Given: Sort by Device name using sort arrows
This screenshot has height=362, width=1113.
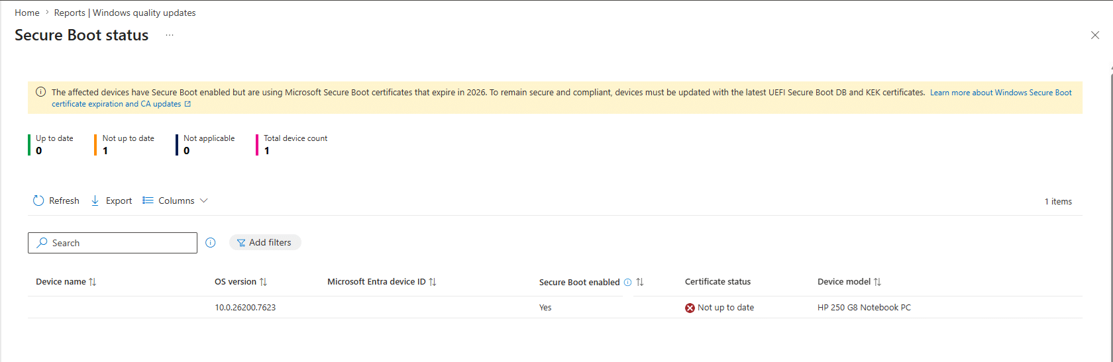Looking at the screenshot, I should (x=93, y=282).
